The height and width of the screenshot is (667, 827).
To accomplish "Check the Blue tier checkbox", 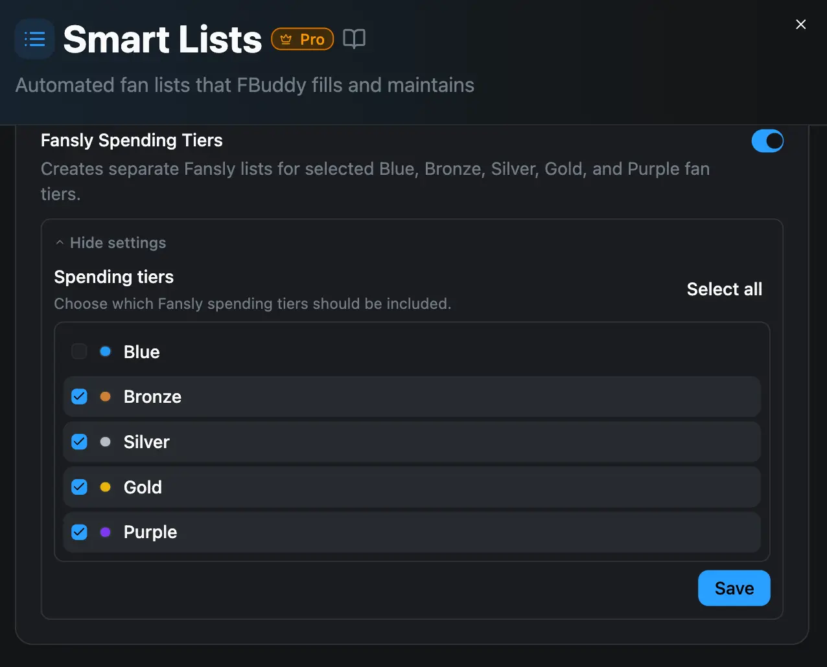I will click(x=78, y=351).
